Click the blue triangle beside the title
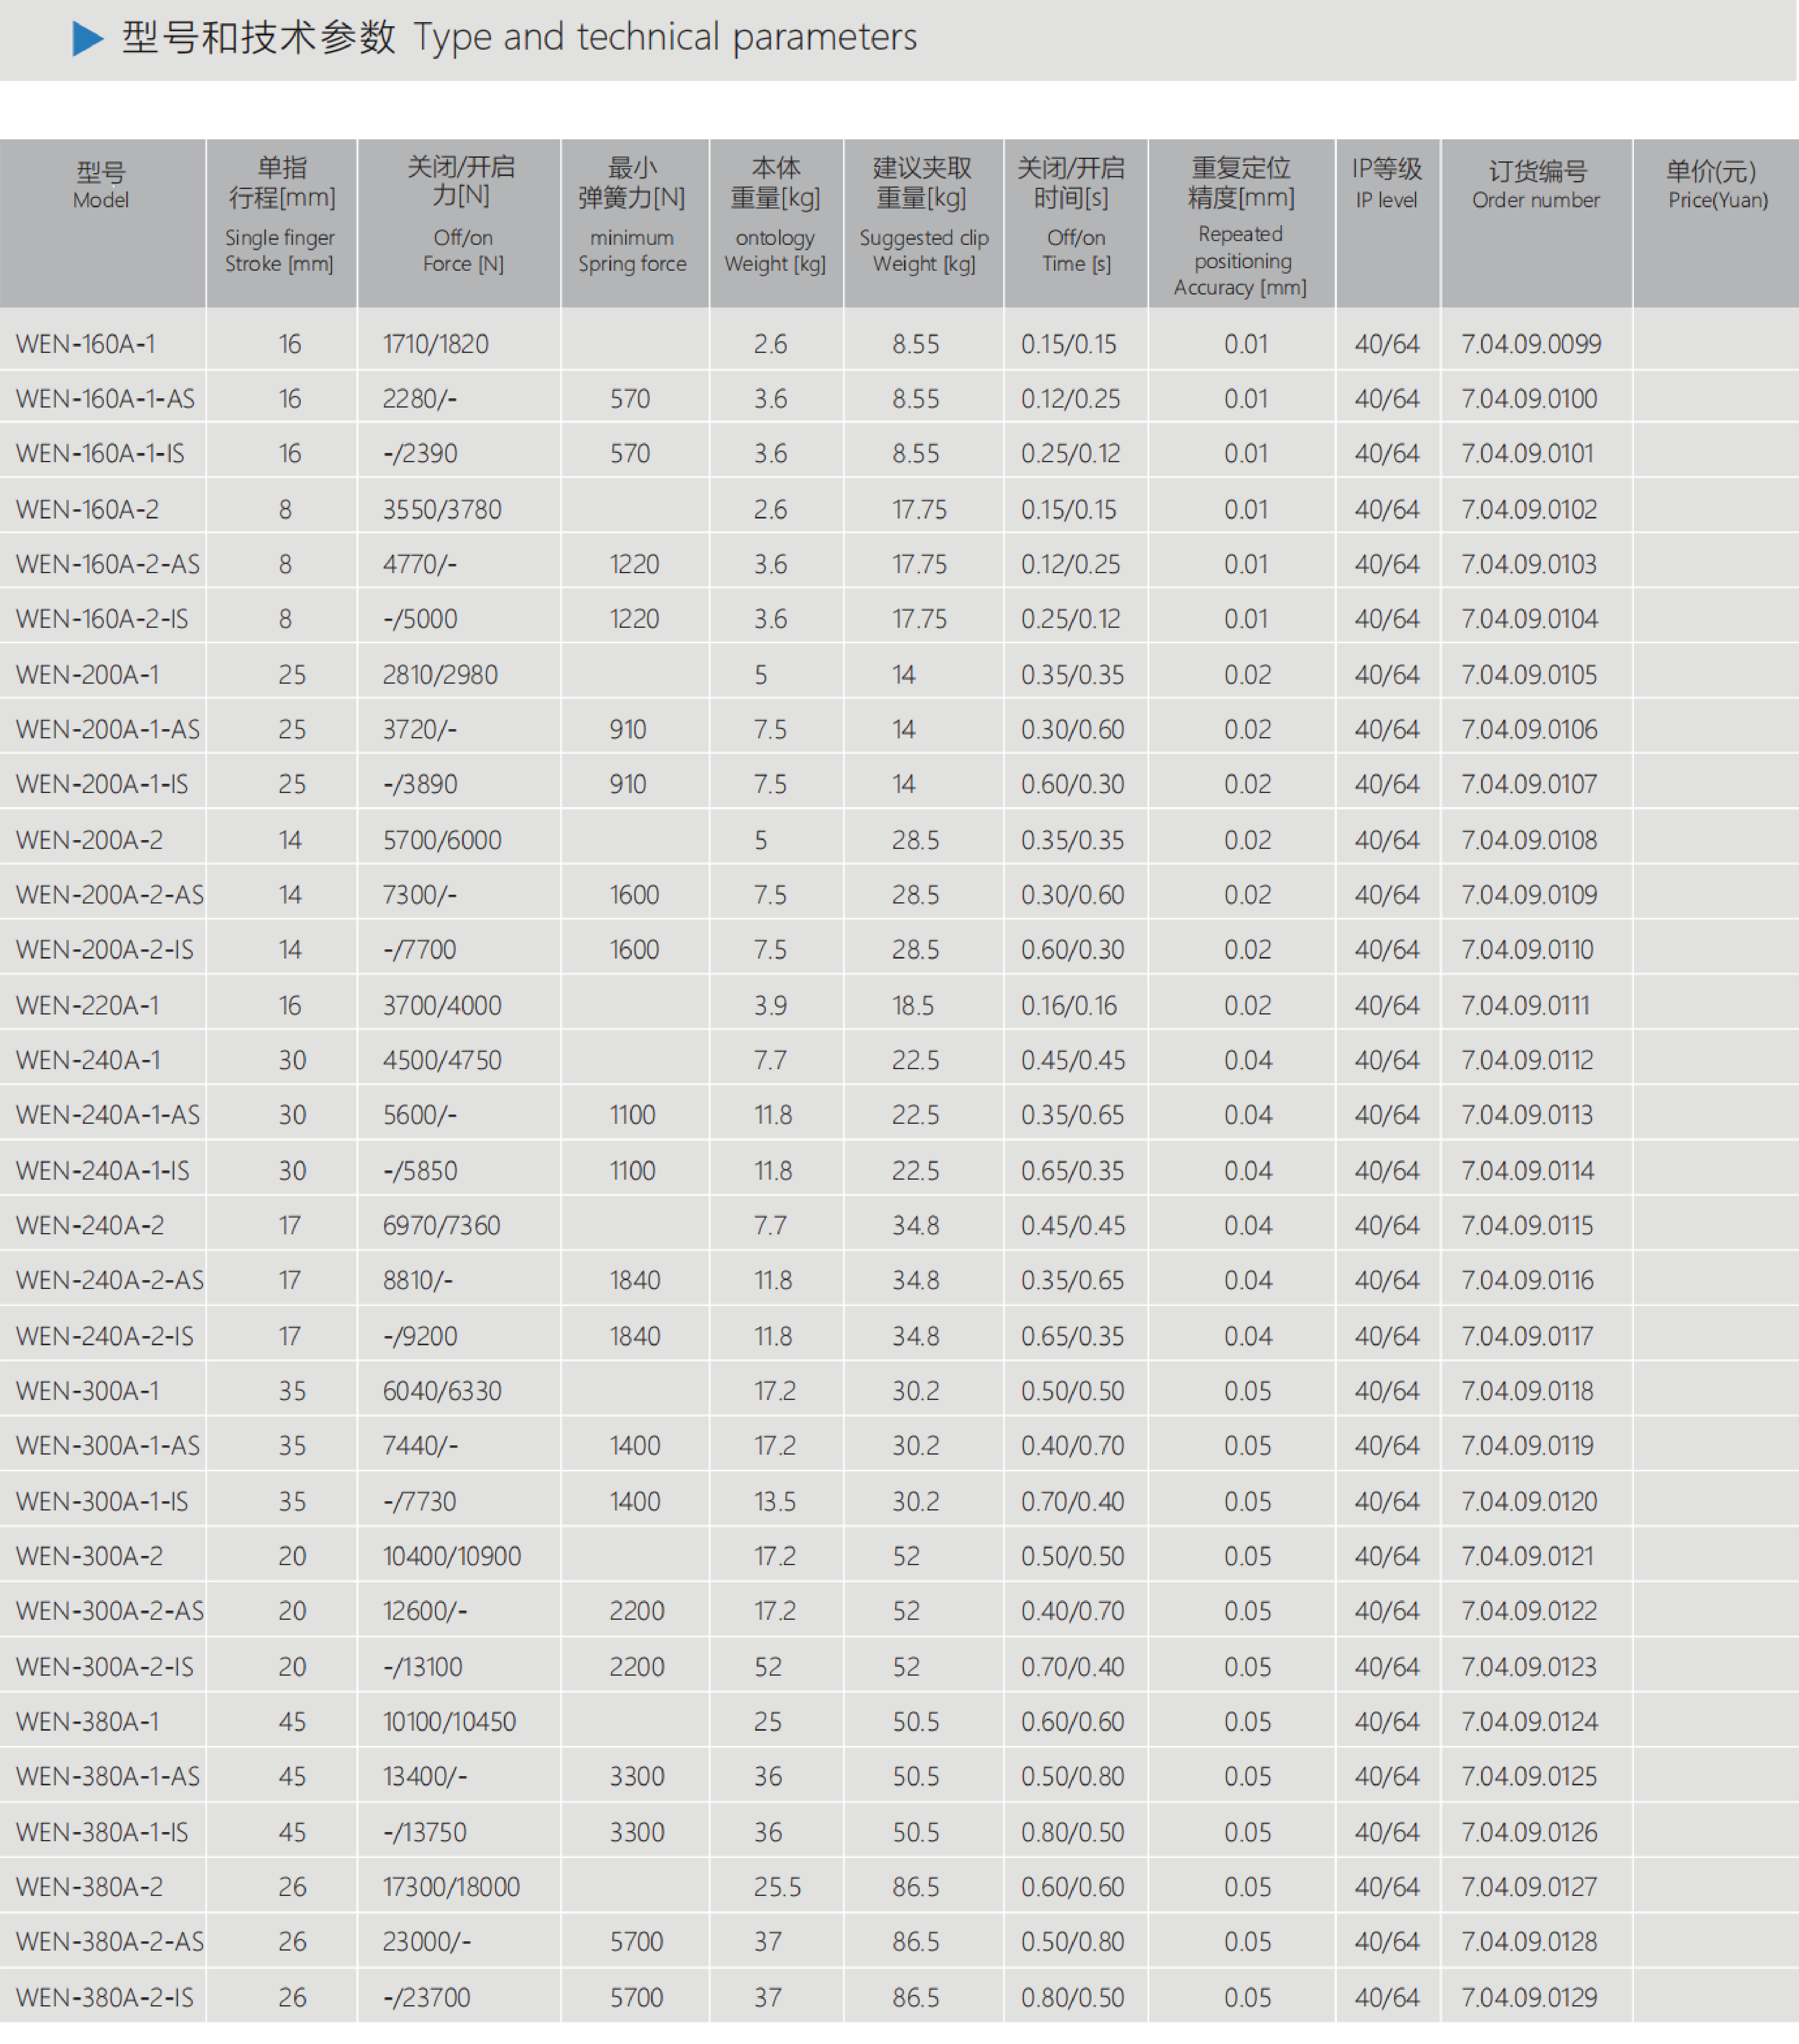The height and width of the screenshot is (2044, 1799). [x=88, y=39]
